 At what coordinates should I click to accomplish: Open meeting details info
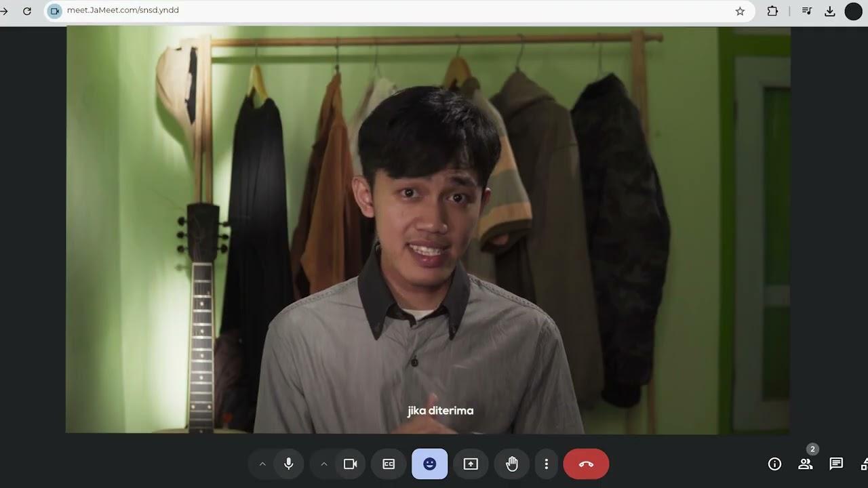click(x=774, y=464)
